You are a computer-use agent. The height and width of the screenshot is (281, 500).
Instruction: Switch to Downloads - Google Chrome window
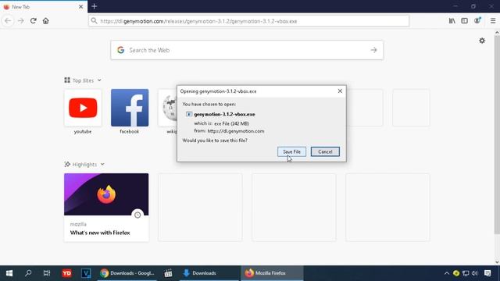[127, 273]
